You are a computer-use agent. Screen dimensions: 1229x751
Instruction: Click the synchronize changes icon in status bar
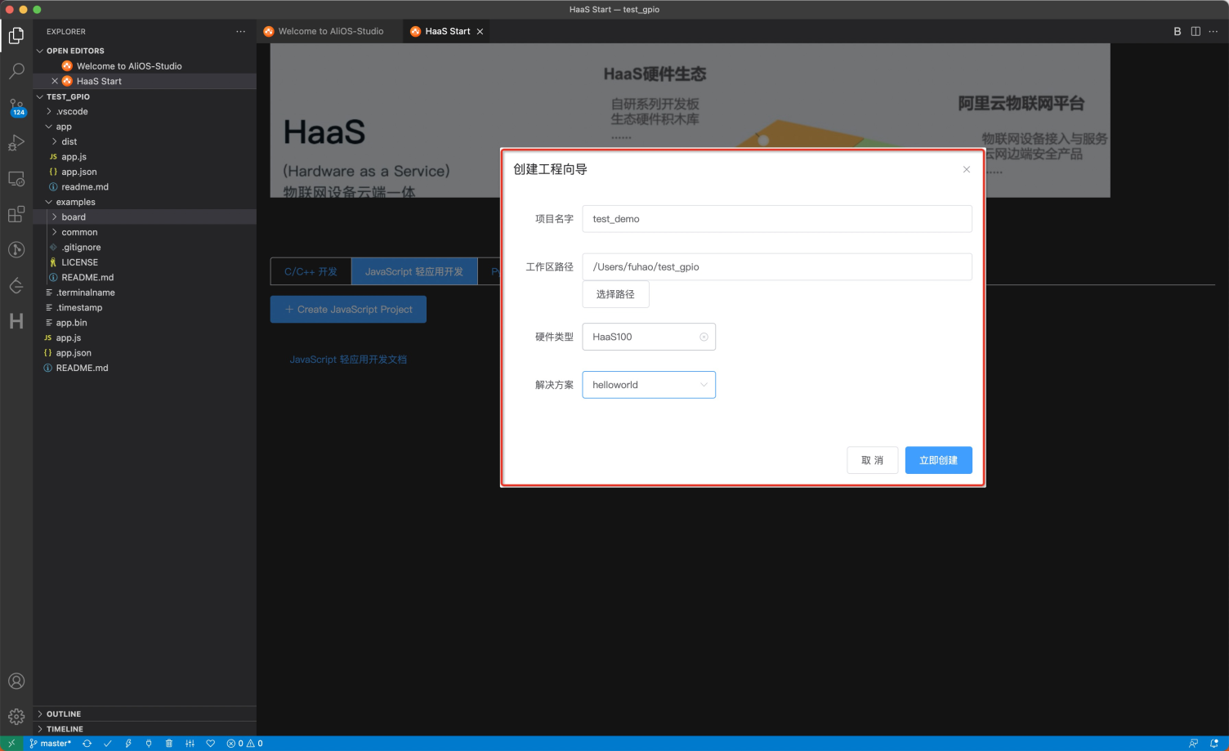(87, 744)
